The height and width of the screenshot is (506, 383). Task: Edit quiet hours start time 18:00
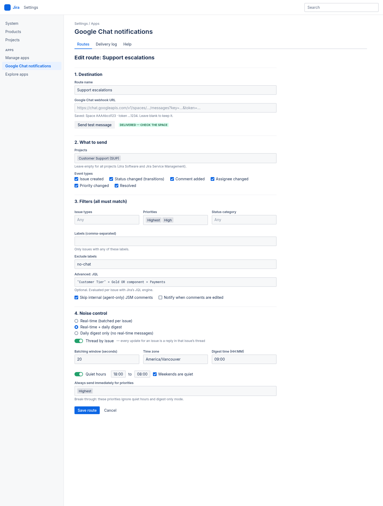118,374
